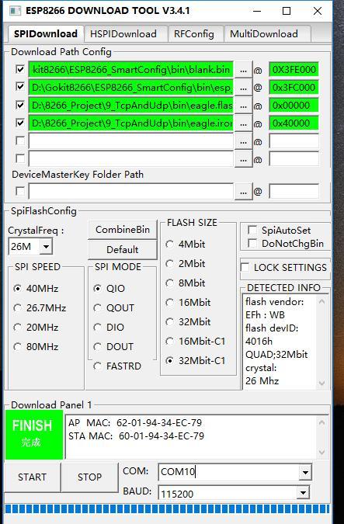Enable the SpiAutoSet checkbox
This screenshot has height=524, width=344.
coord(252,230)
